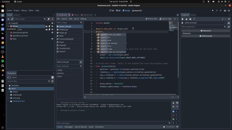Image resolution: width=232 pixels, height=130 pixels.
Task: Open Online Docs link
Action: (152, 19)
